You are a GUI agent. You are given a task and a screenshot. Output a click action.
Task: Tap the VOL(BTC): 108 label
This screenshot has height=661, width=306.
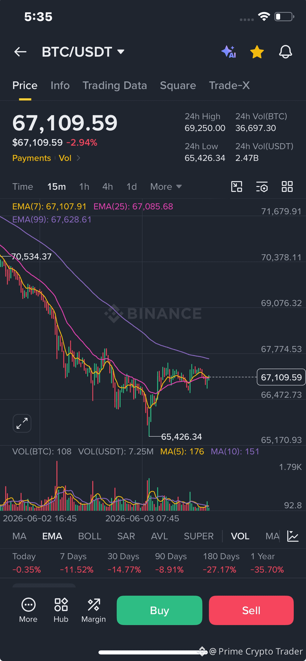click(42, 451)
